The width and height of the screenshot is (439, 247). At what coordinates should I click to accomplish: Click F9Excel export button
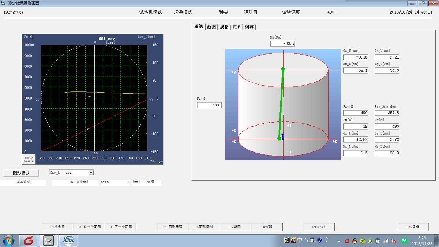coord(319,227)
